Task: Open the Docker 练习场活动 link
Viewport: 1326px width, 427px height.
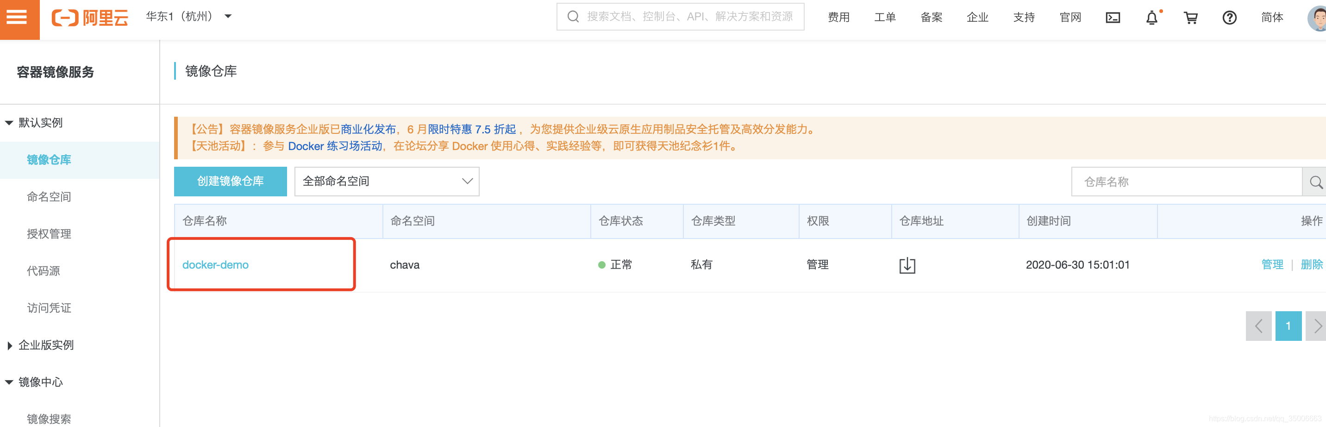Action: pos(335,146)
